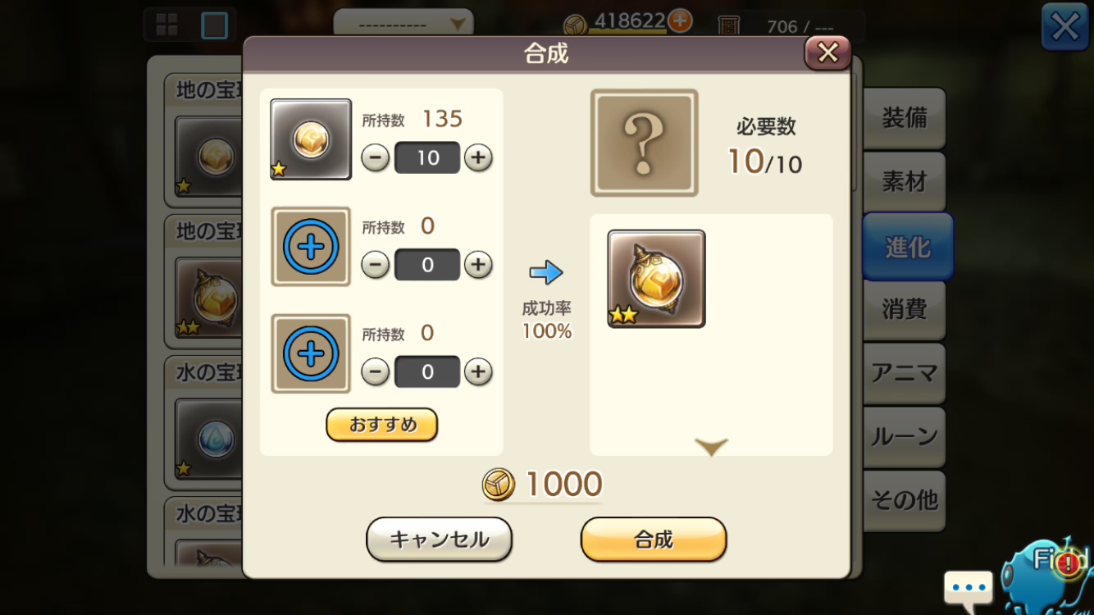Increase second material quantity with plus
The height and width of the screenshot is (615, 1094).
coord(478,265)
